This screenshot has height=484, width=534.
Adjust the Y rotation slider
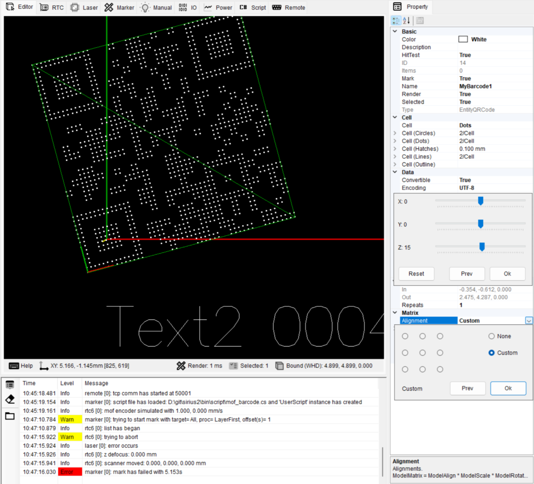coord(480,224)
